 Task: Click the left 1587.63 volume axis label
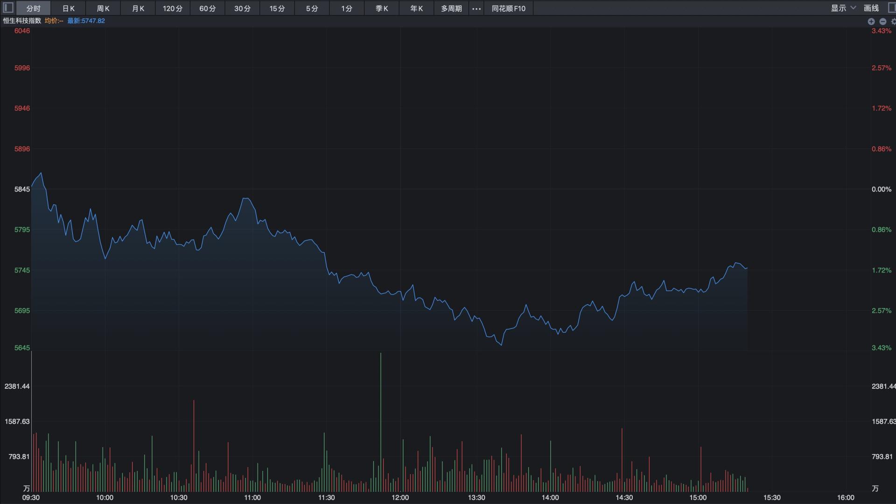coord(17,421)
